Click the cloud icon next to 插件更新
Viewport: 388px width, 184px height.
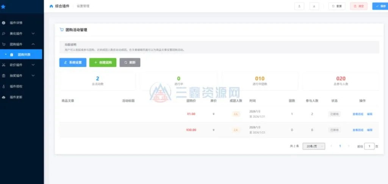point(3,97)
